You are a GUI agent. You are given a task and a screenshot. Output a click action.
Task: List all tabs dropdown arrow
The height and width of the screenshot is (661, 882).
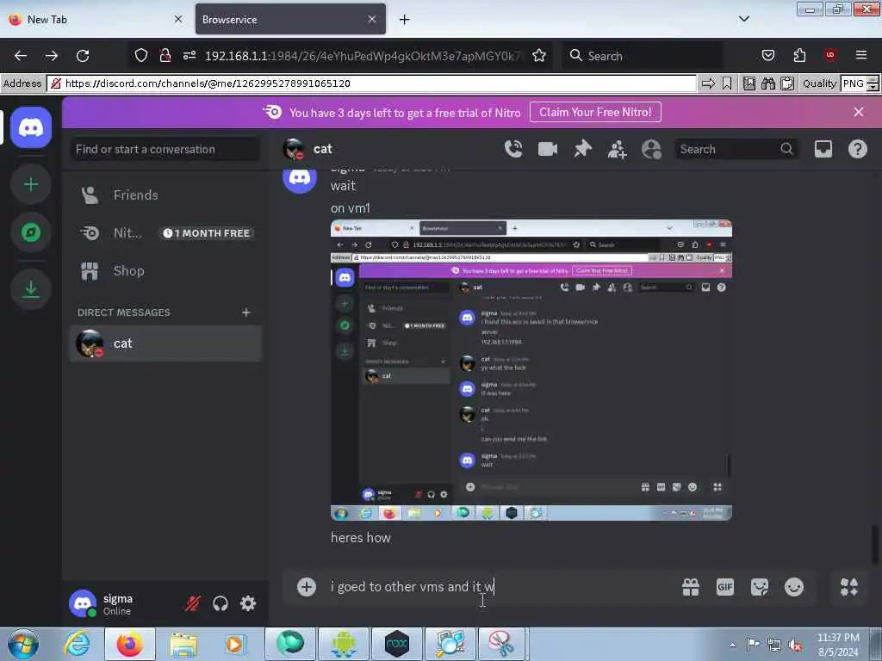pyautogui.click(x=743, y=19)
